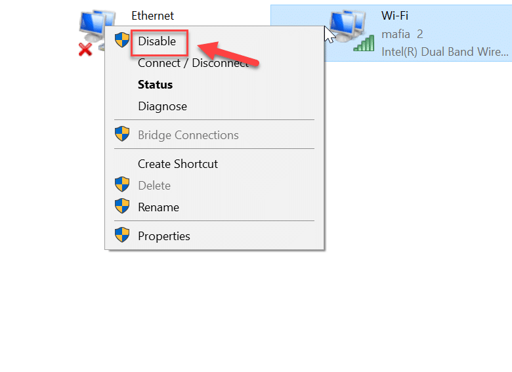Click the Wi-Fi connection name label
512x372 pixels.
click(x=395, y=15)
